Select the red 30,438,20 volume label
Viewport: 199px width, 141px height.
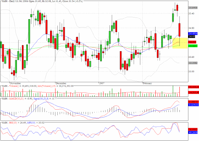[194, 87]
